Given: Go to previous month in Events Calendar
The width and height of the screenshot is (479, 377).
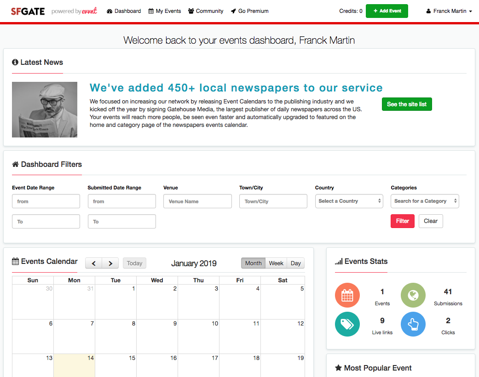Looking at the screenshot, I should tap(94, 263).
